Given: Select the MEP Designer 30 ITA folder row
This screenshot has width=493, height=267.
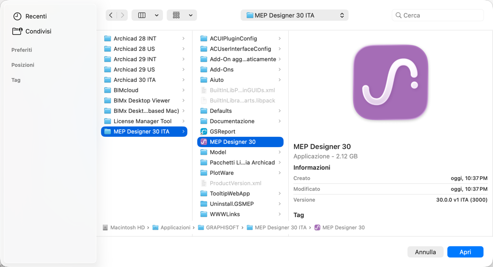Looking at the screenshot, I should (144, 132).
